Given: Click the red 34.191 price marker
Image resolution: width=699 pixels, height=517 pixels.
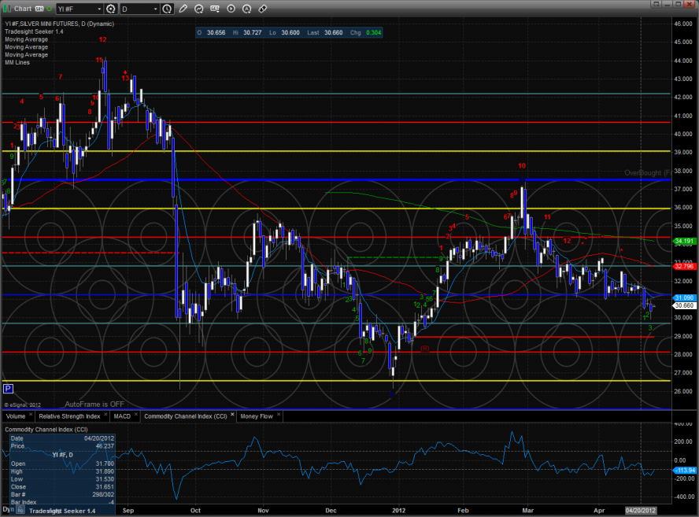Looking at the screenshot, I should [682, 241].
